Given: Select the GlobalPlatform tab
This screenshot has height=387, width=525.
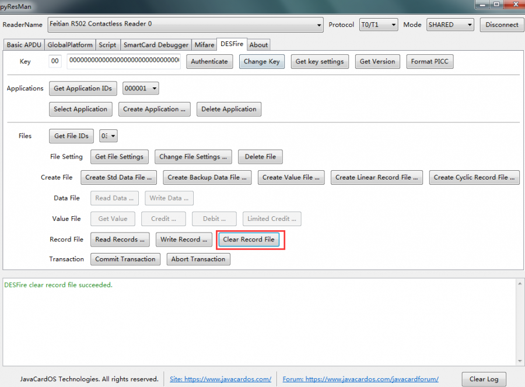Looking at the screenshot, I should click(70, 45).
